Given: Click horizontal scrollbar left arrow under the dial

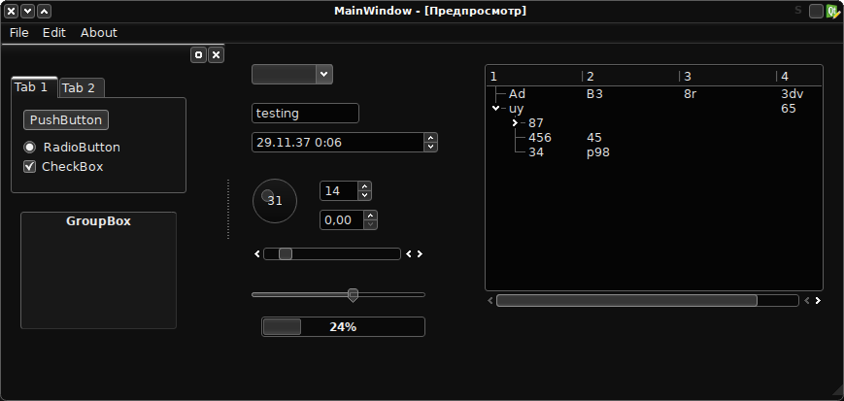Looking at the screenshot, I should point(257,254).
